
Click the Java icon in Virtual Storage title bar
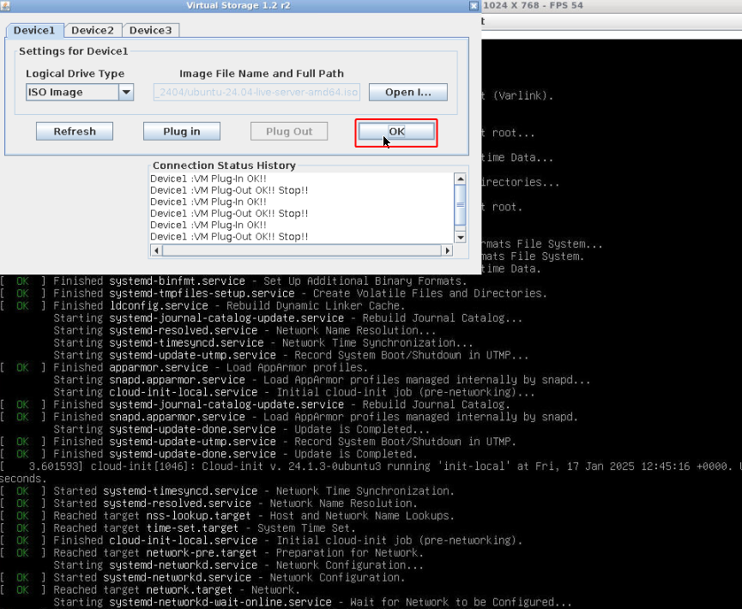[6, 5]
